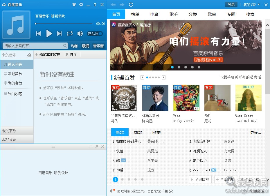
Task: Click 添加本地歌曲 to add local songs
Action: pyautogui.click(x=48, y=54)
